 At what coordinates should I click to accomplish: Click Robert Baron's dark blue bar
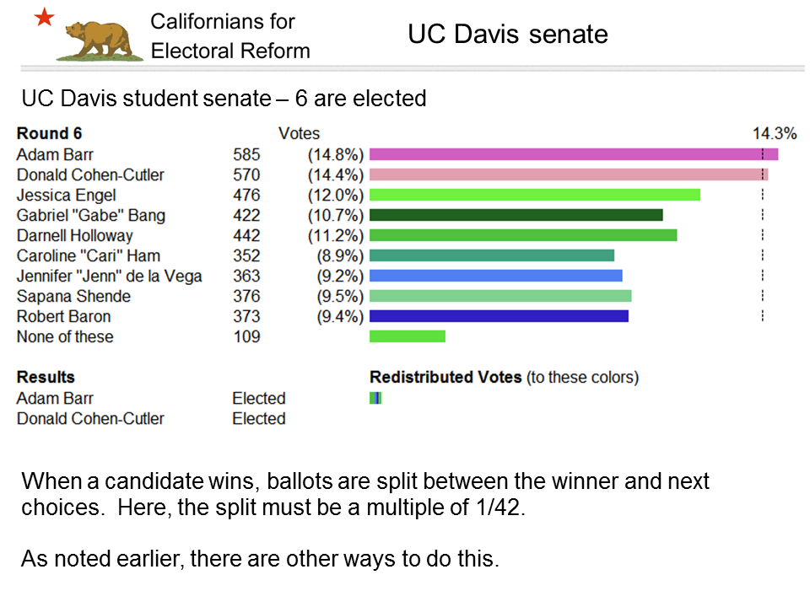coord(499,315)
